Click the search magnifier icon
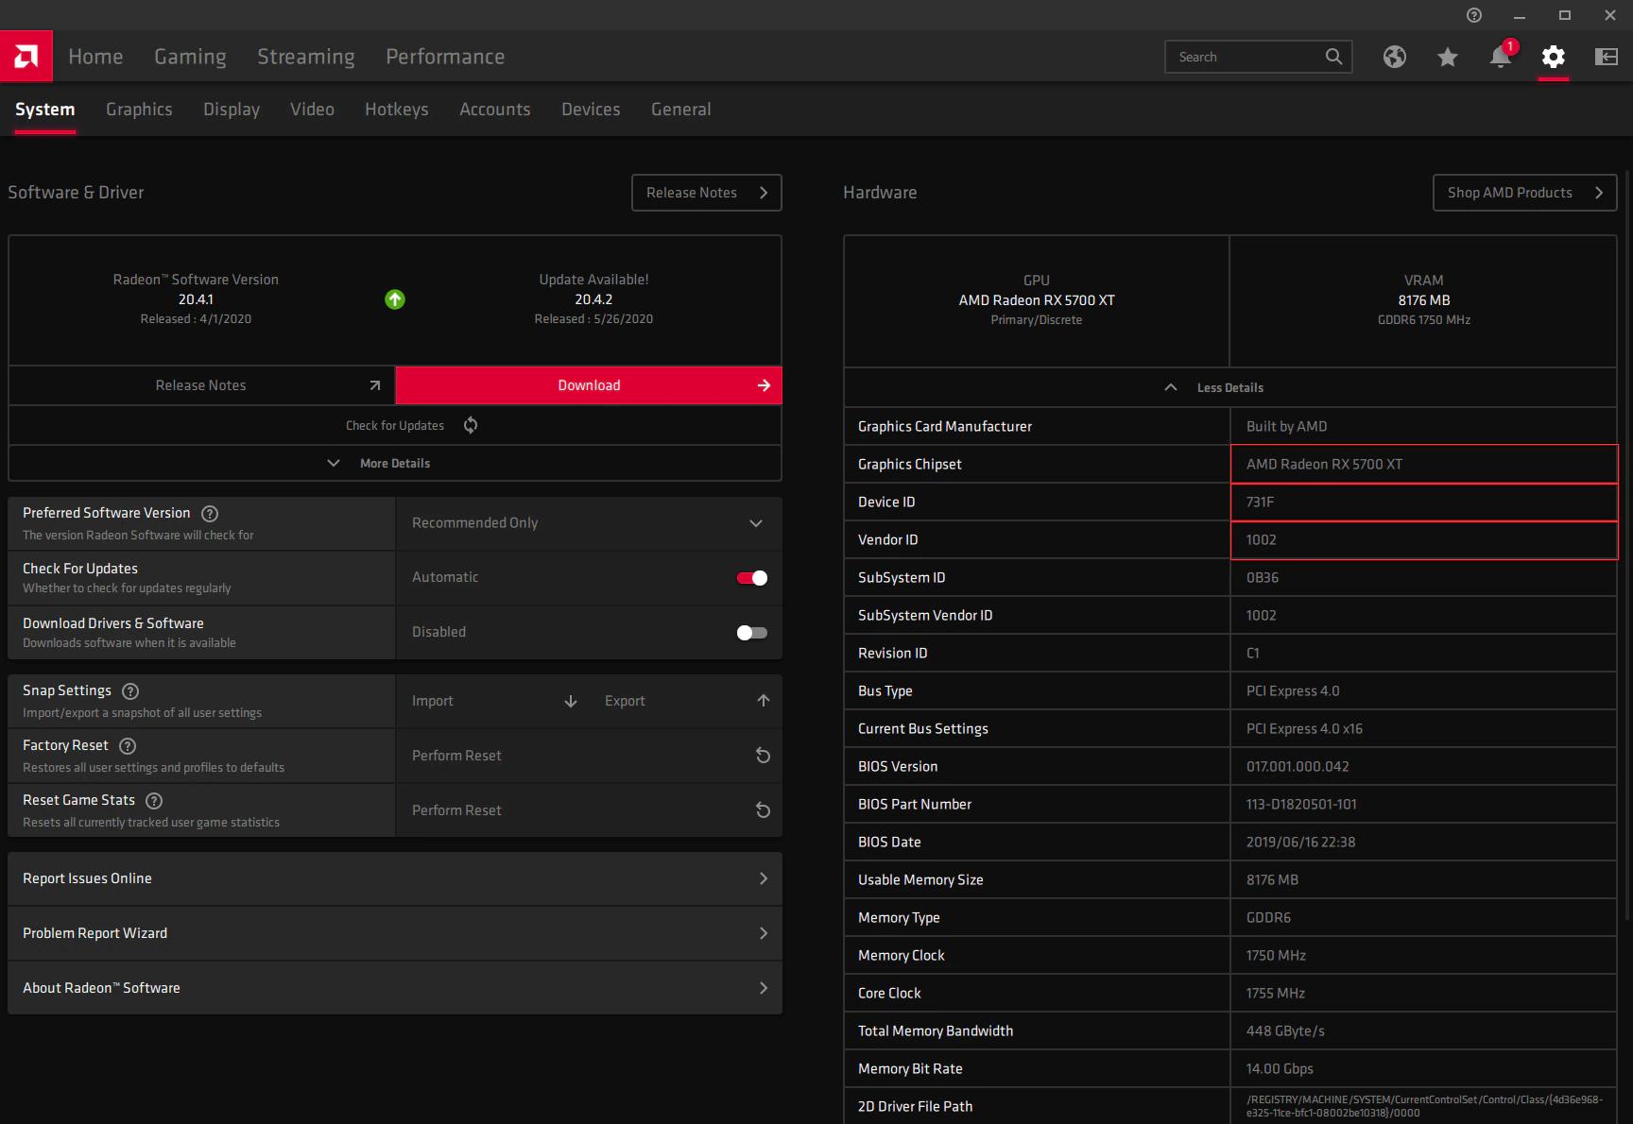1633x1124 pixels. pos(1334,57)
